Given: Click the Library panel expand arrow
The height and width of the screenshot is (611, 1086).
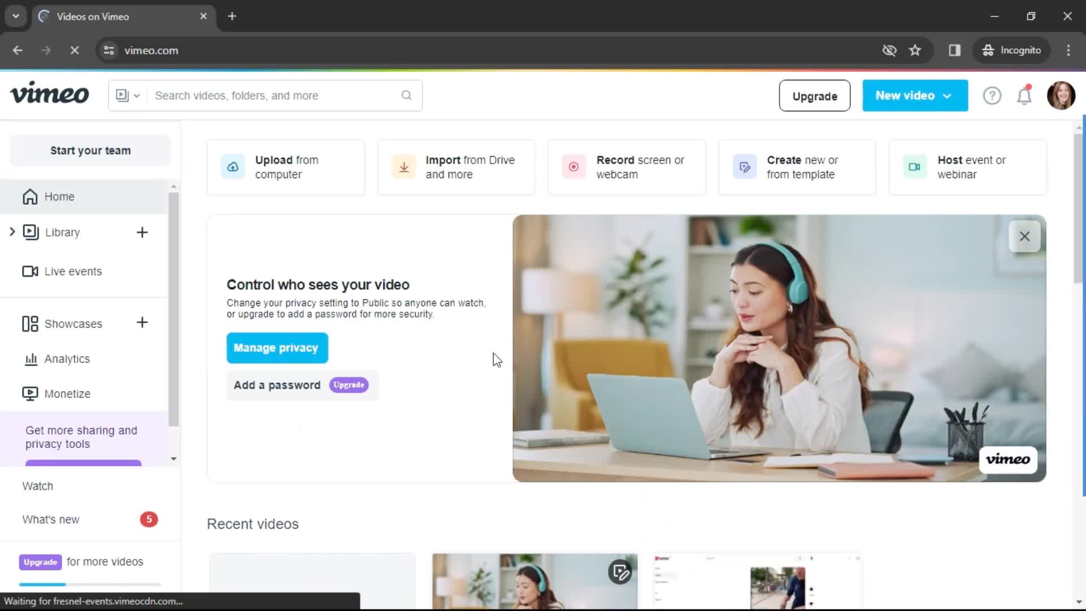Looking at the screenshot, I should (10, 231).
